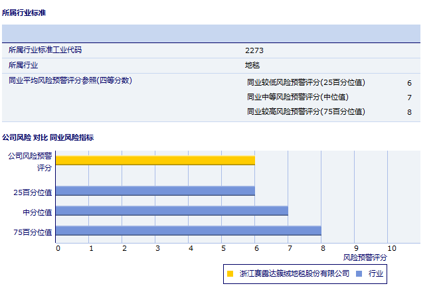Click the 25百分位值 blue bar

[x=155, y=191]
